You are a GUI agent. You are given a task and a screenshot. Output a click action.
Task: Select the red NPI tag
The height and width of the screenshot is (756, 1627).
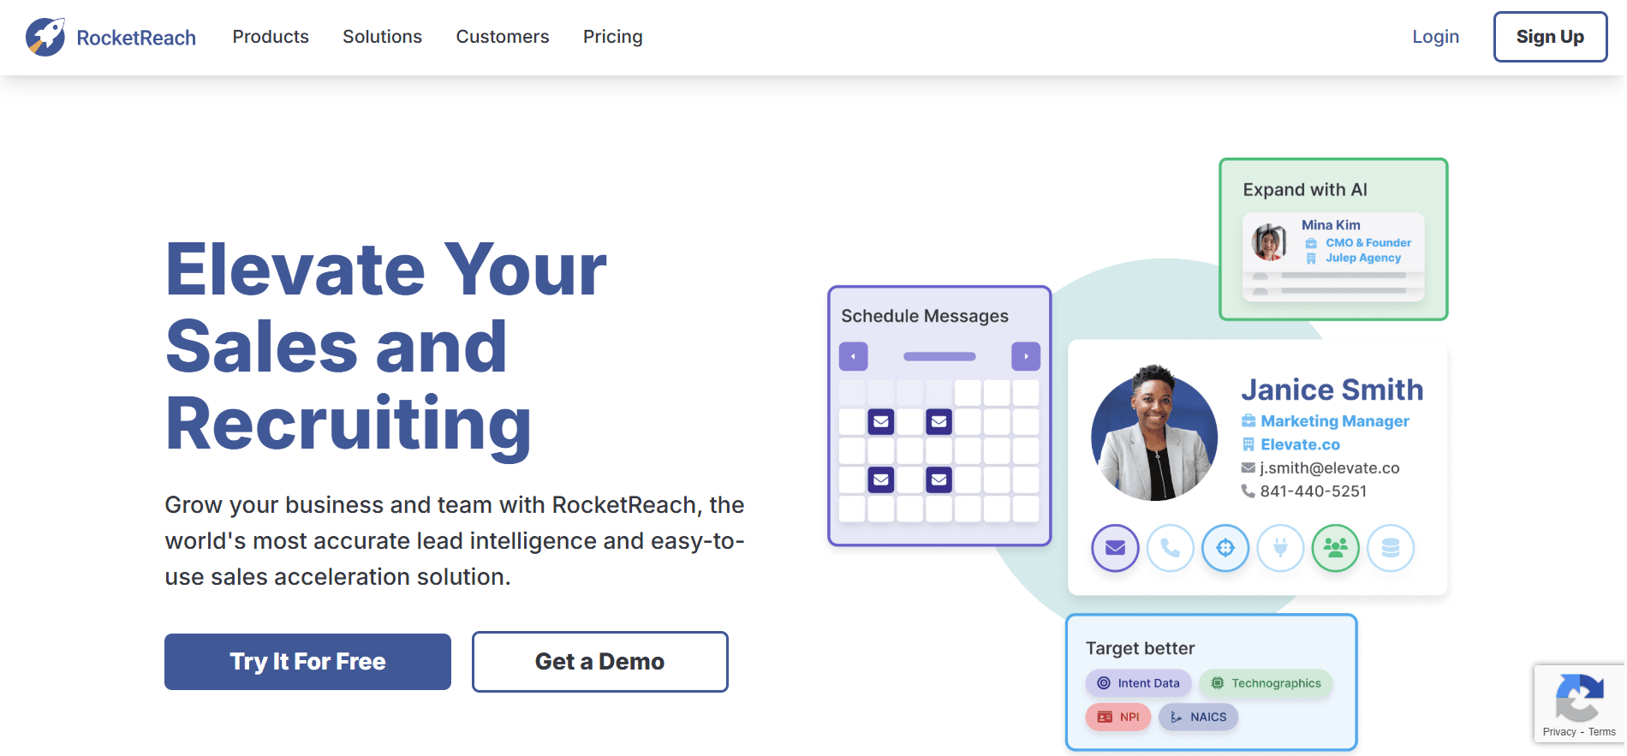[1118, 717]
